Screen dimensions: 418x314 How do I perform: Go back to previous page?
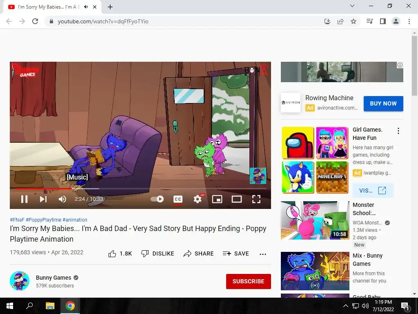pos(9,21)
